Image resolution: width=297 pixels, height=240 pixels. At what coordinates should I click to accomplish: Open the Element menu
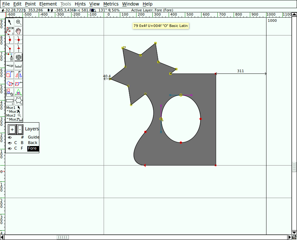(x=48, y=4)
